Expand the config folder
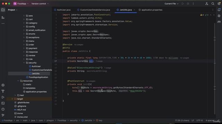Image resolution: width=222 pixels, height=124 pixels. tap(24, 27)
